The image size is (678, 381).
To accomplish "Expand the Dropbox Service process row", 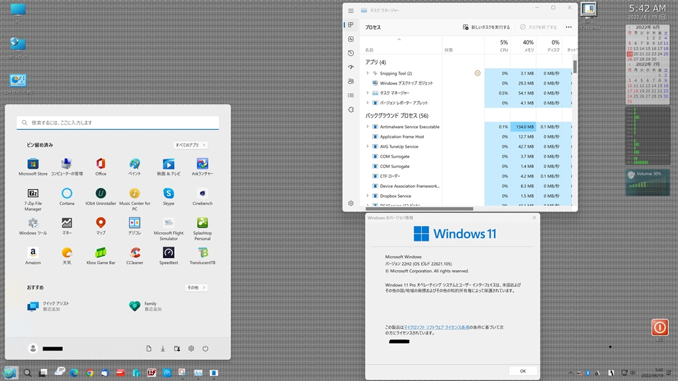I will click(367, 196).
